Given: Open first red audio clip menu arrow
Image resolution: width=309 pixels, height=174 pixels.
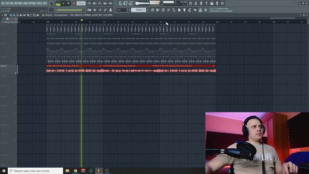Looking at the screenshot, I should click(47, 66).
